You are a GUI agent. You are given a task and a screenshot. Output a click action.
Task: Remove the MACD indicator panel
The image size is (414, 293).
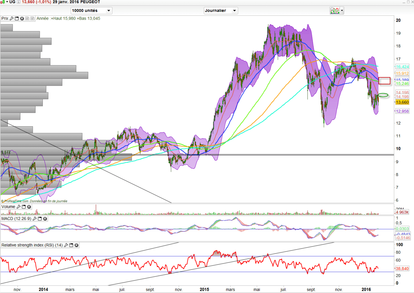coord(45,219)
